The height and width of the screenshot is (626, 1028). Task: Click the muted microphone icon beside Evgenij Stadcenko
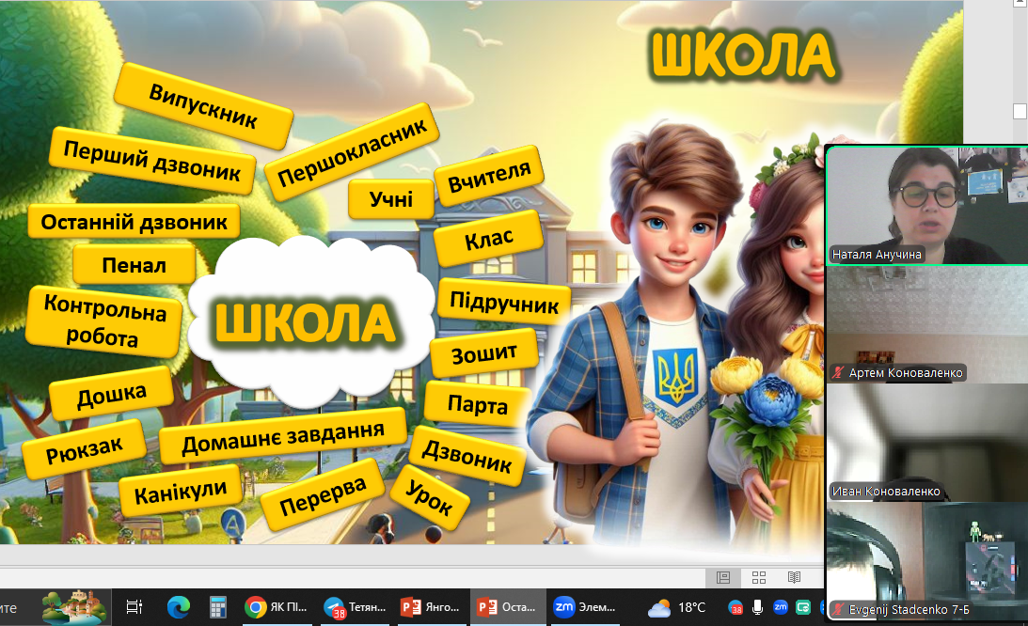pos(838,609)
